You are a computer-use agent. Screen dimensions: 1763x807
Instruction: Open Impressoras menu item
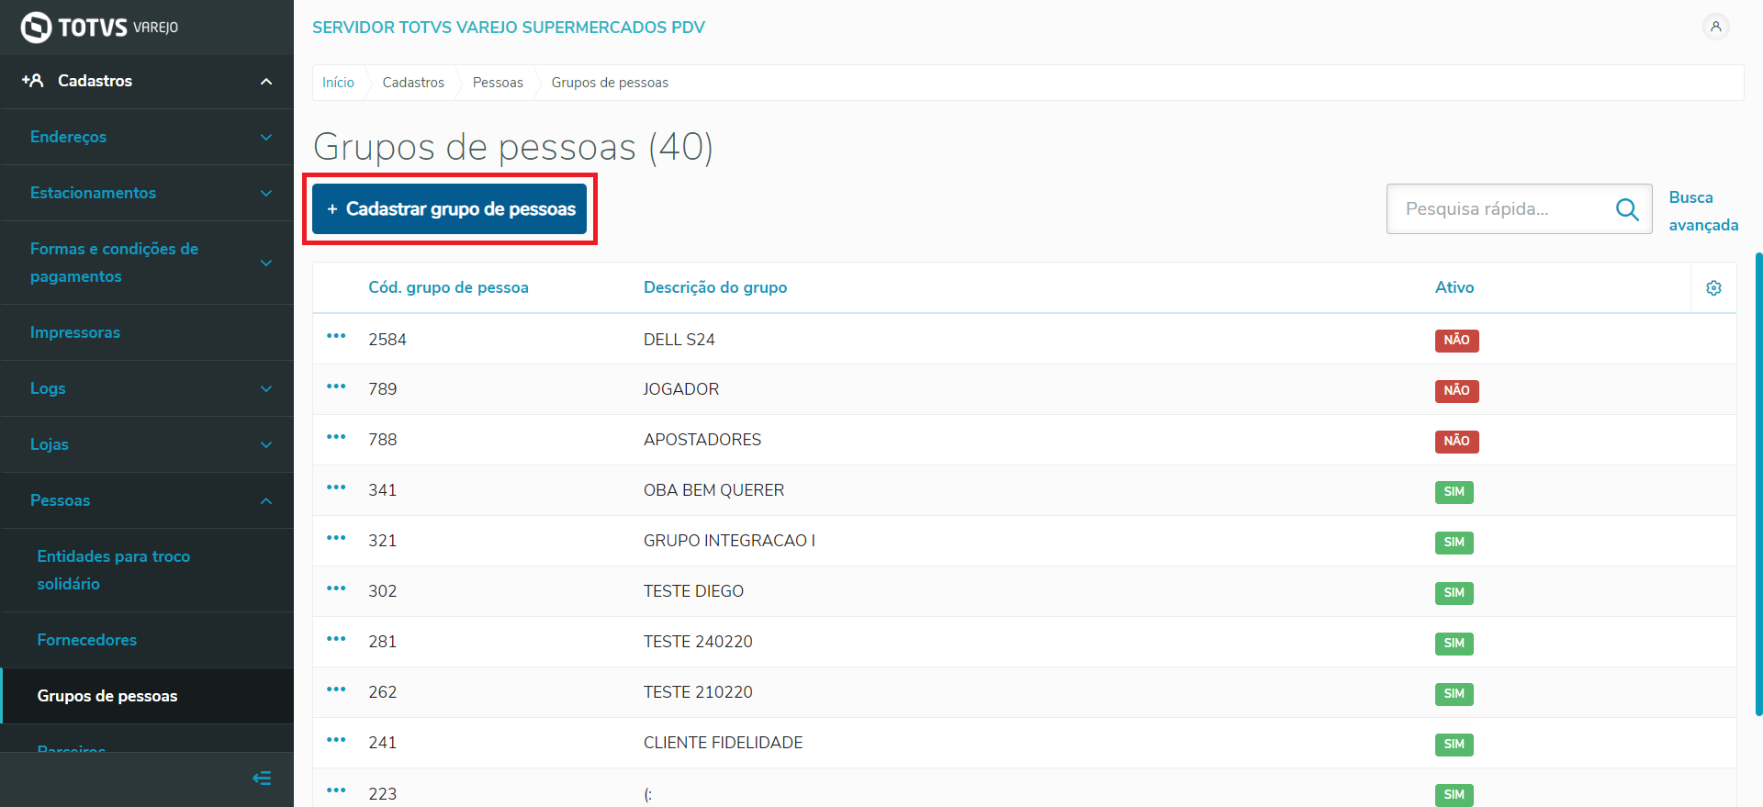coord(147,332)
